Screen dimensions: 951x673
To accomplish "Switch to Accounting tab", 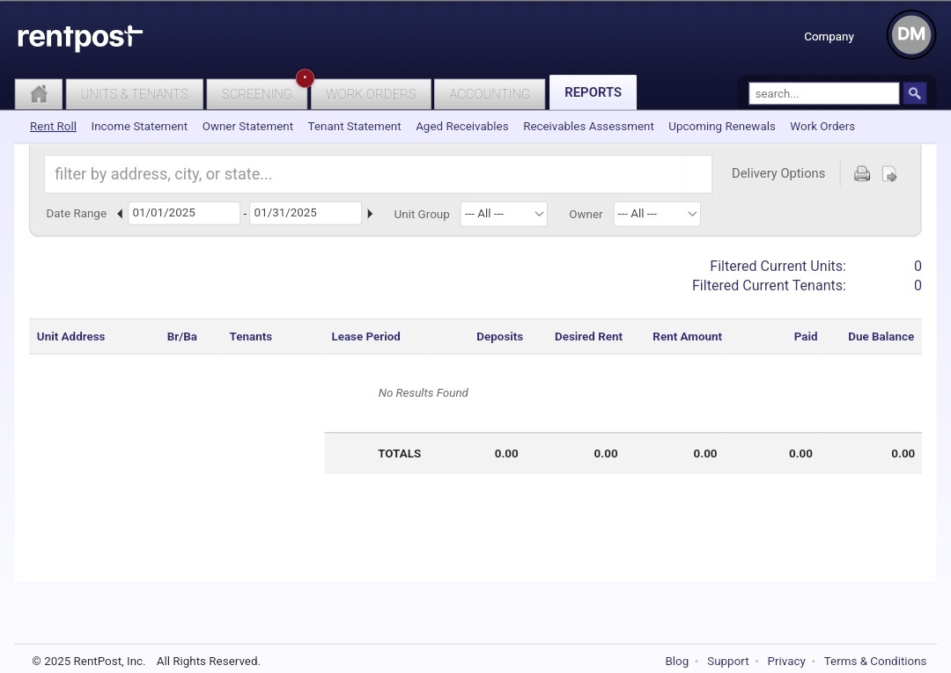I will [490, 94].
